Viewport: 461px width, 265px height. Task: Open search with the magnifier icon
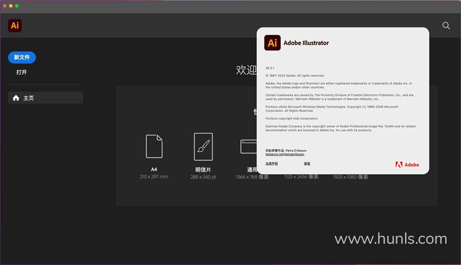[x=446, y=25]
